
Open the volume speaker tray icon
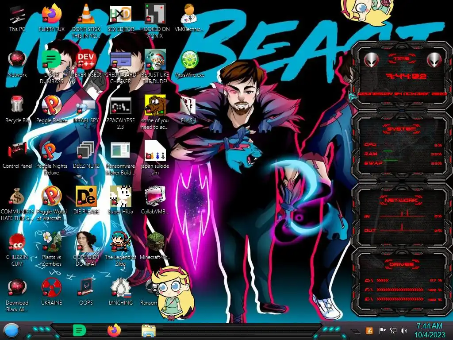pos(404,330)
